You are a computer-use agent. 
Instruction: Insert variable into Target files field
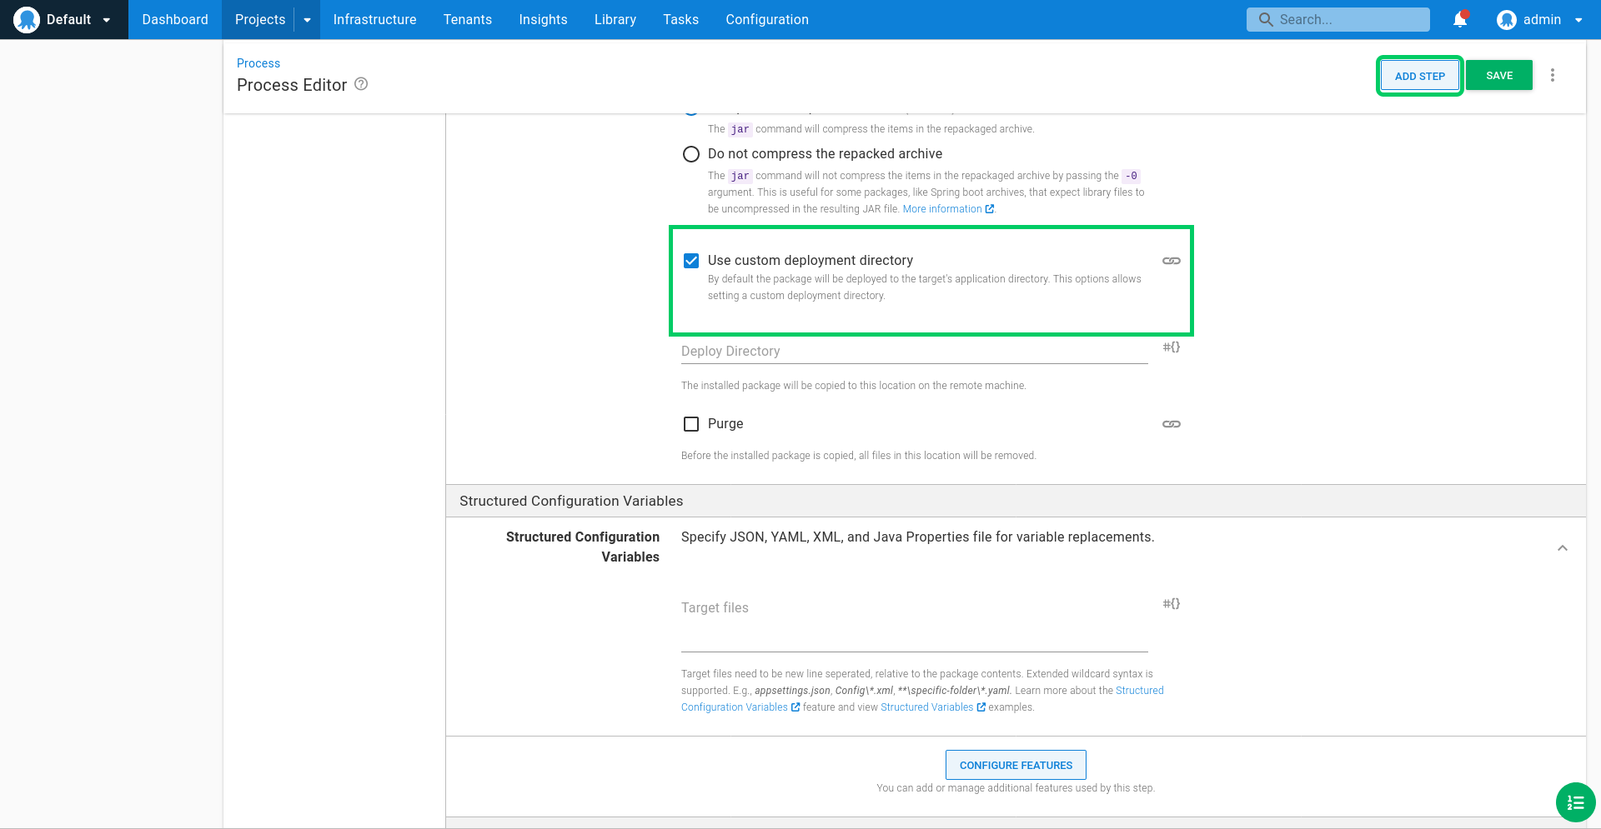(x=1172, y=604)
